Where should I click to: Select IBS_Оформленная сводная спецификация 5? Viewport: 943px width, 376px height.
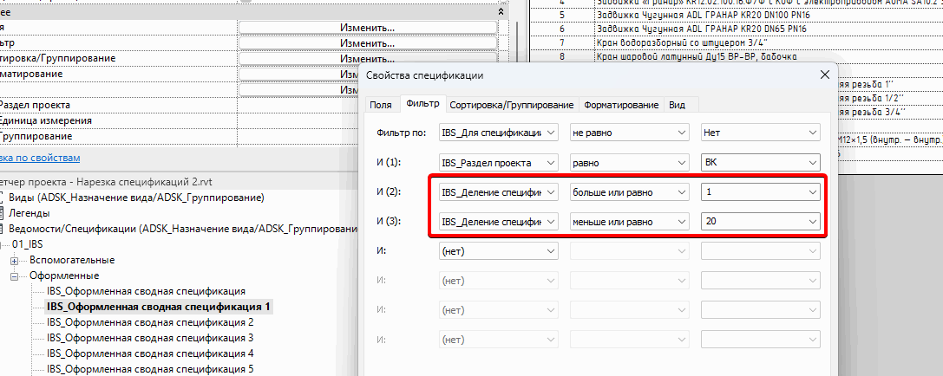[x=150, y=369]
